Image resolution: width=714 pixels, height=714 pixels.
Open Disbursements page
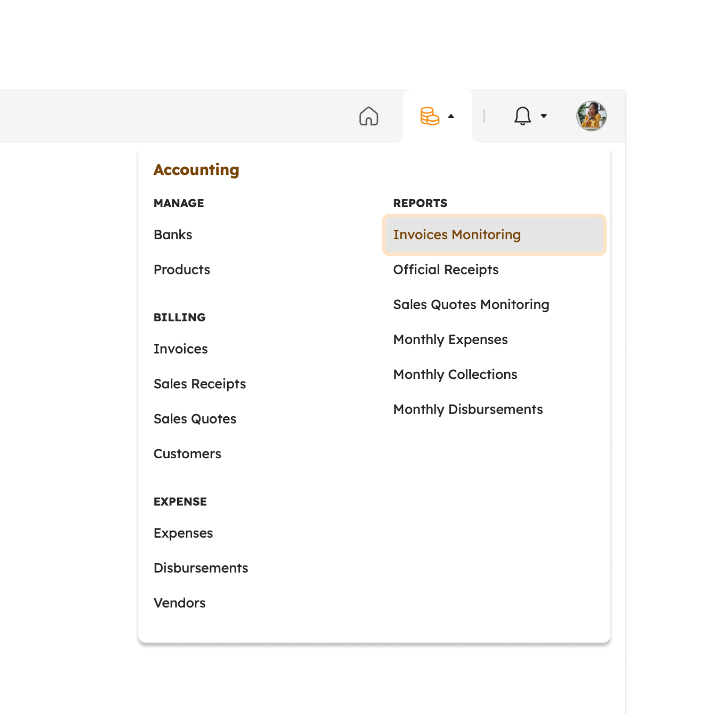[201, 568]
